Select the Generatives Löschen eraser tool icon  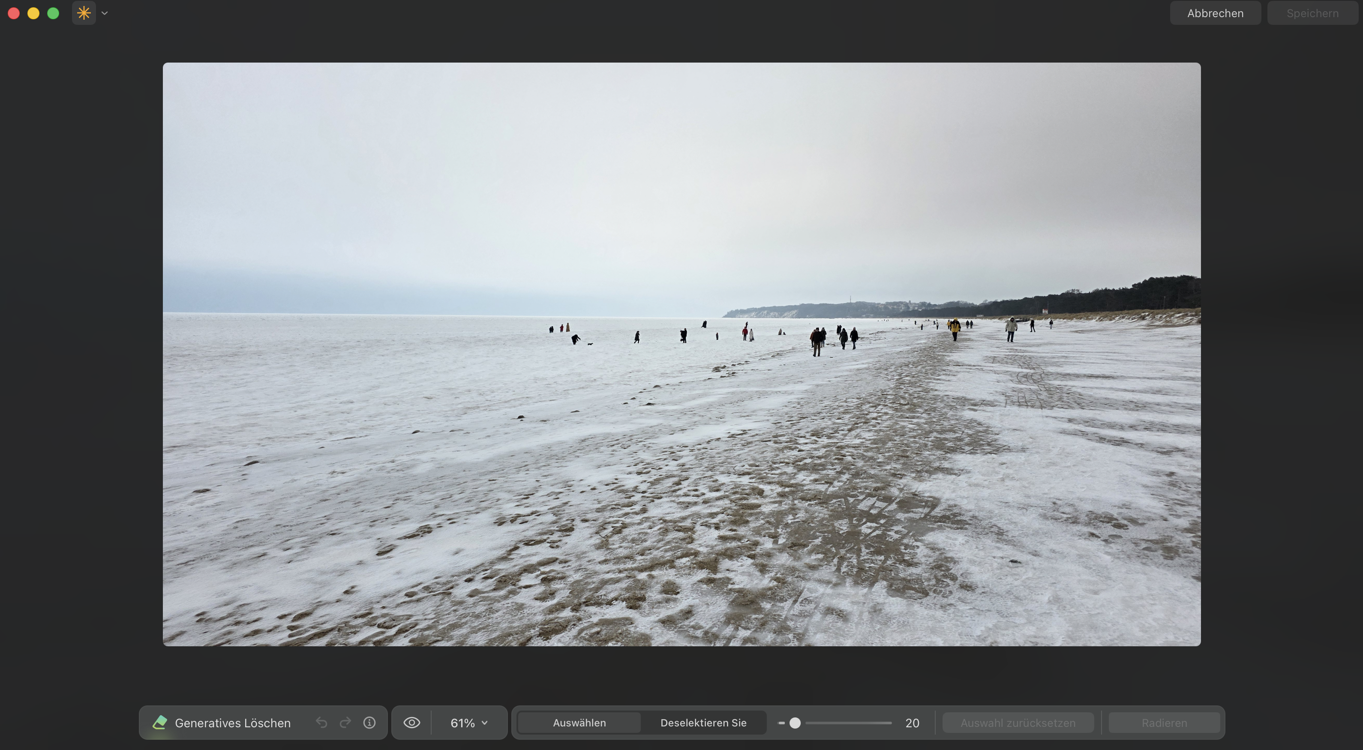click(159, 723)
